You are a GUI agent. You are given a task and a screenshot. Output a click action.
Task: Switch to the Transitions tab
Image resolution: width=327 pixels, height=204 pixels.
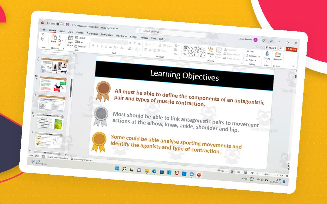coord(92,33)
